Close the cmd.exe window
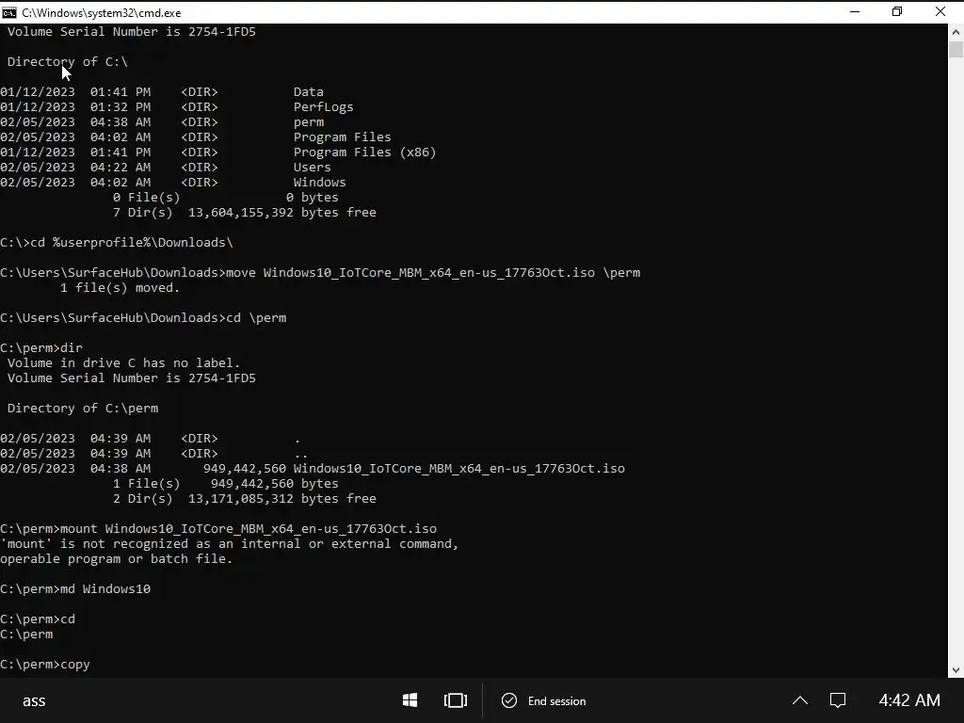 [940, 11]
